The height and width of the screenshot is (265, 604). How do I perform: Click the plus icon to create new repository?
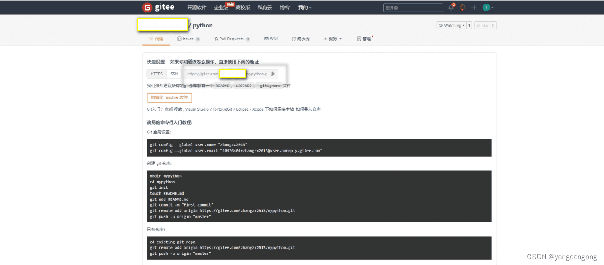475,8
